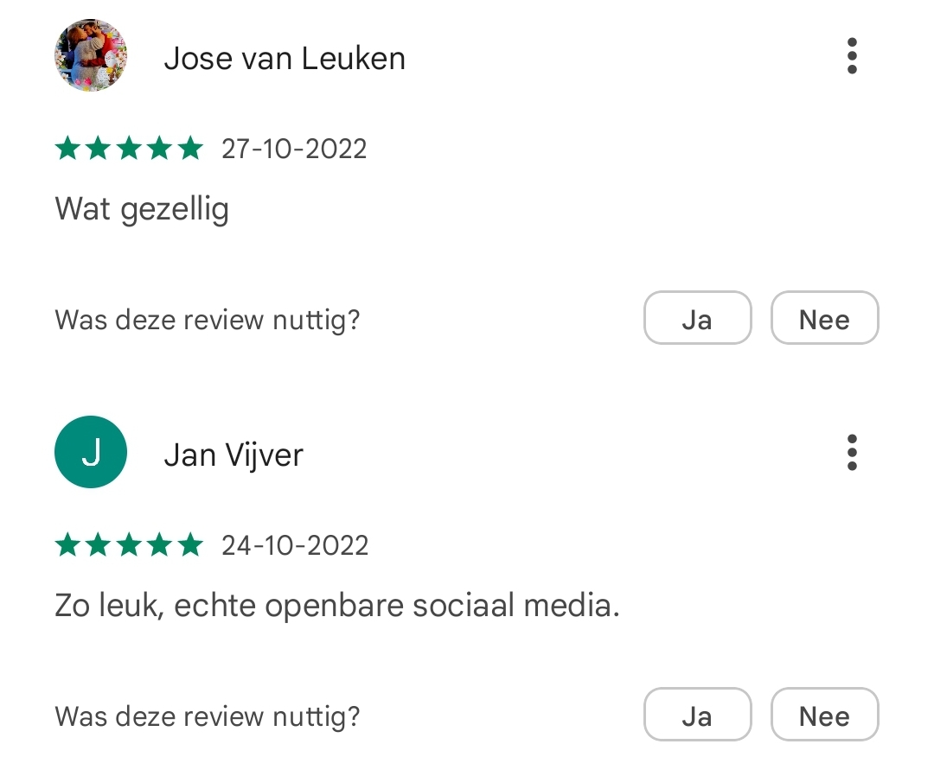Click 'Was deze review nuttig?' under Jose's review
Image resolution: width=934 pixels, height=776 pixels.
(208, 320)
